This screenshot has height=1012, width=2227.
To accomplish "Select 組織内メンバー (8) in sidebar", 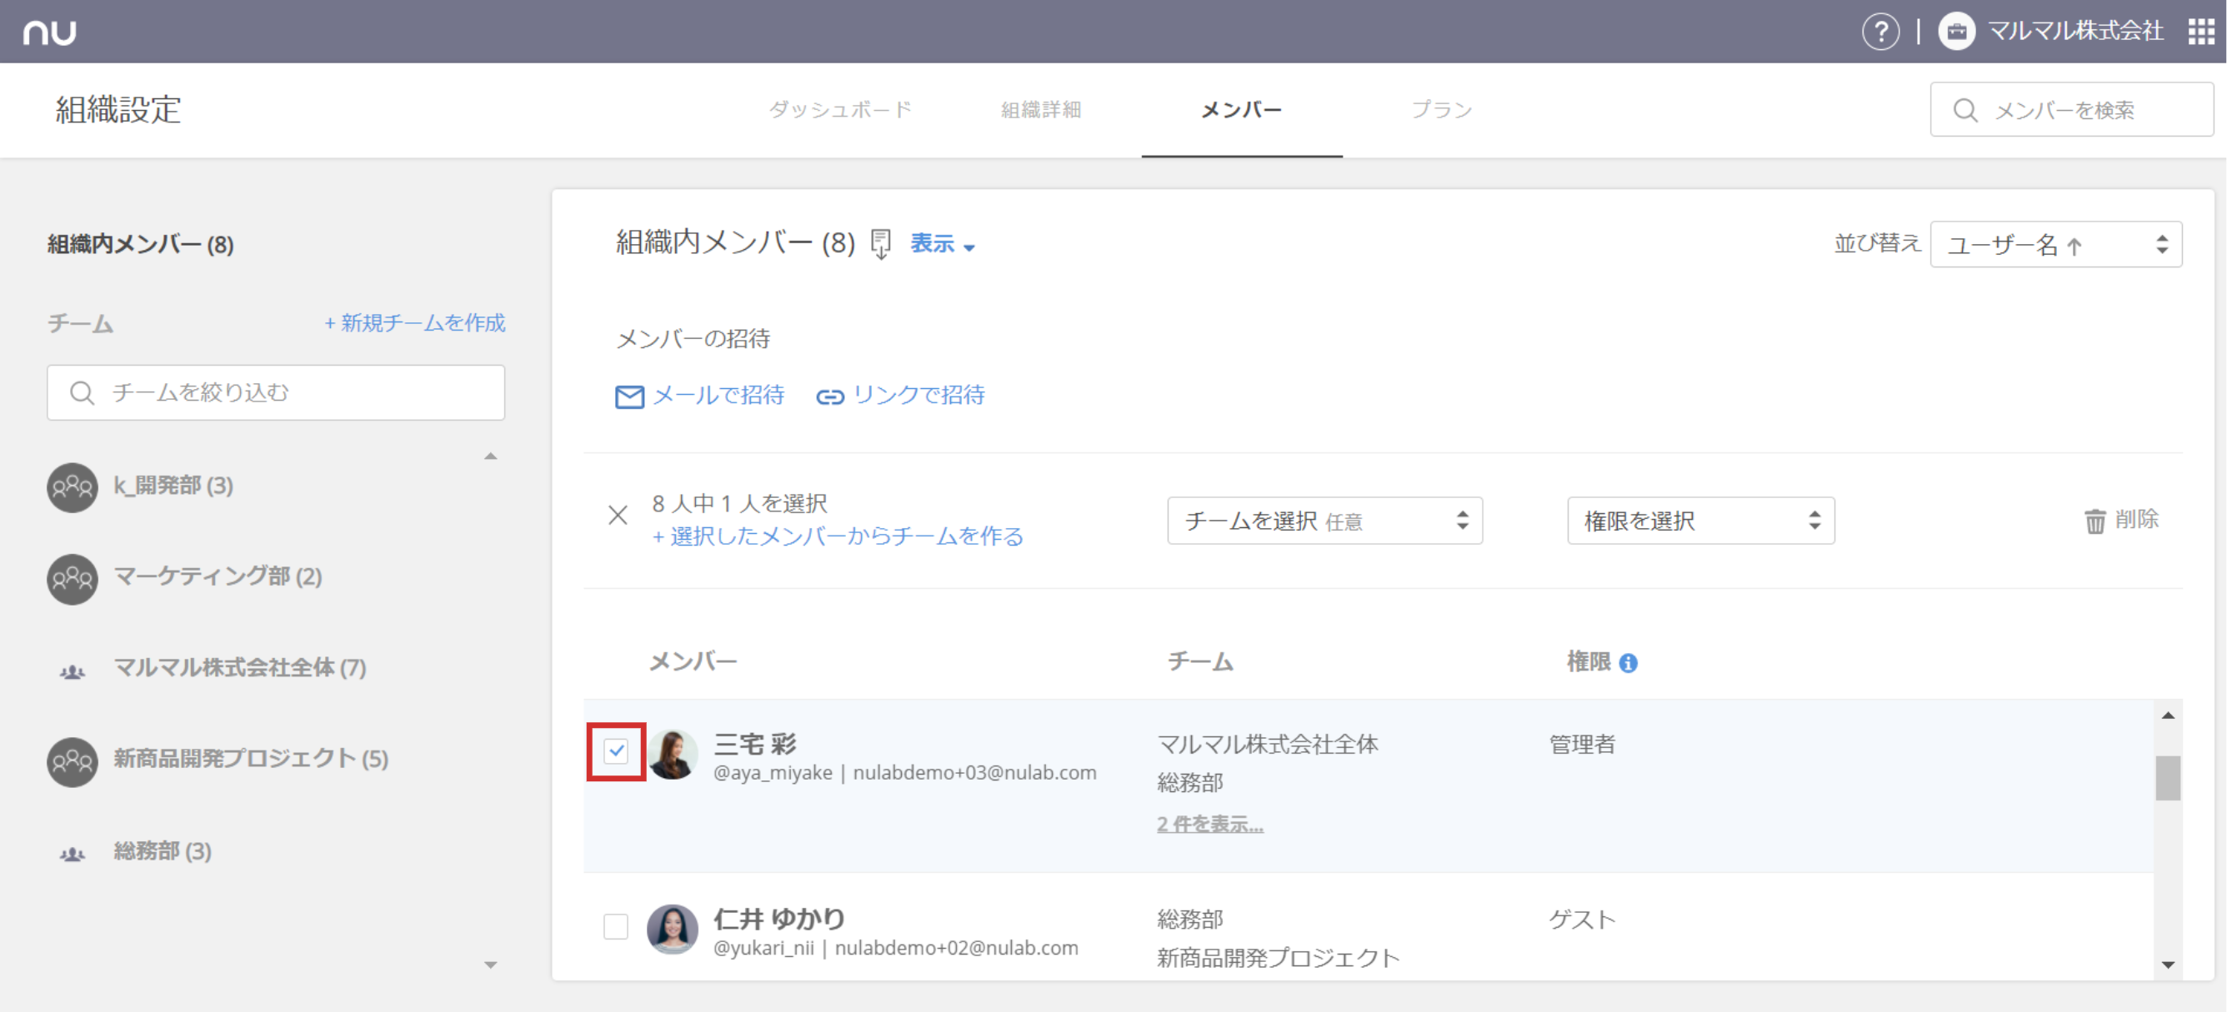I will click(140, 245).
